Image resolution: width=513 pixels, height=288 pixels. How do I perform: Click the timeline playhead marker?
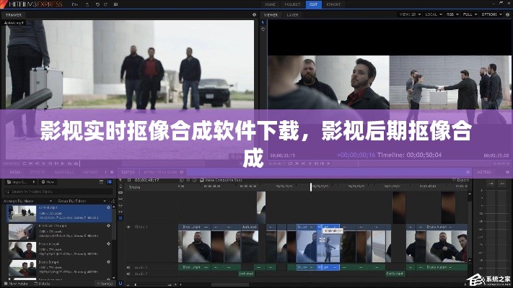click(312, 187)
